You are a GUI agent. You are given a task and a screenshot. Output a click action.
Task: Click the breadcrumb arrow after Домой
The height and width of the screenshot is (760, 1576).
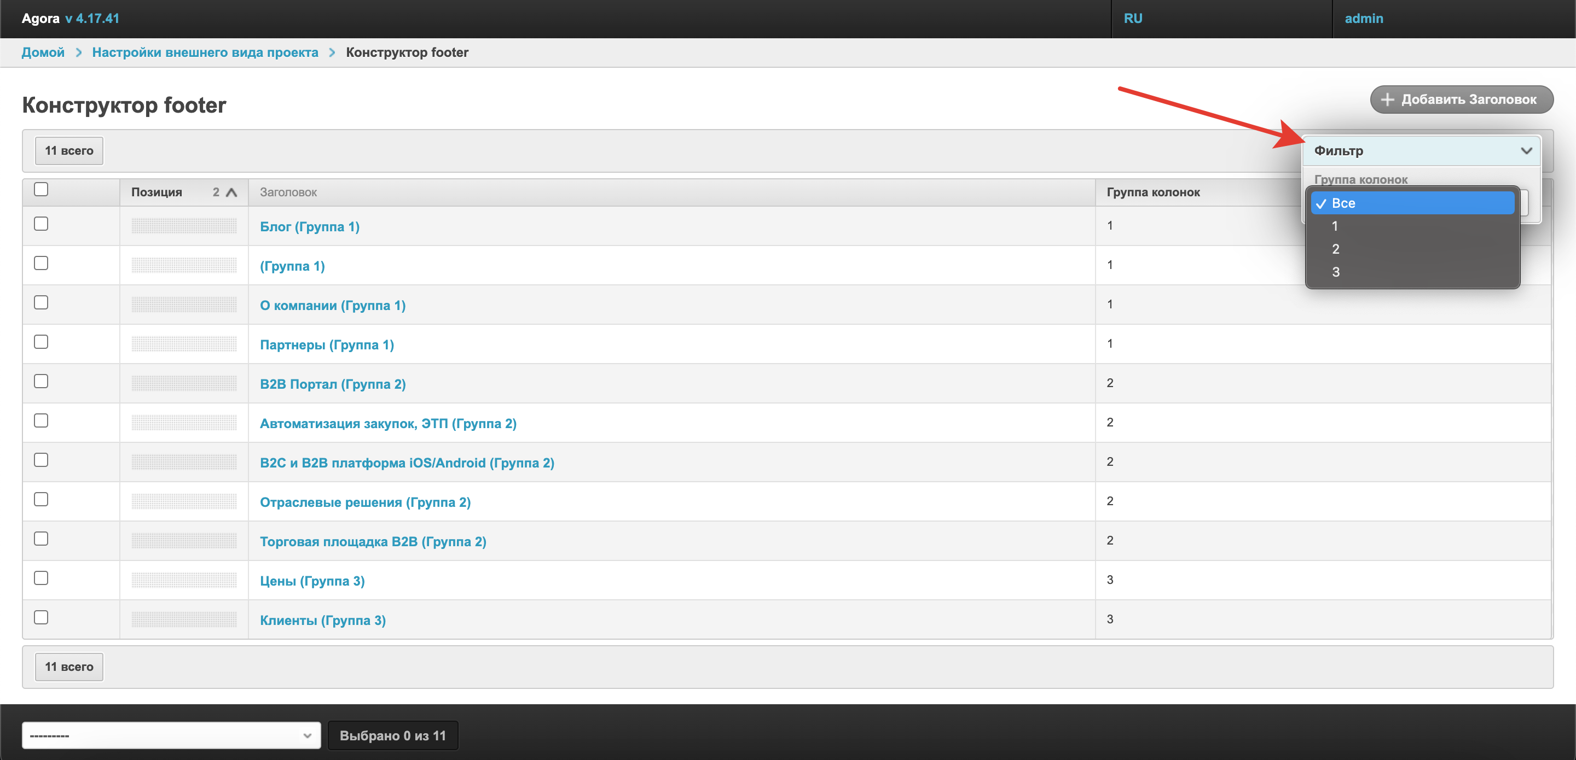pos(78,52)
